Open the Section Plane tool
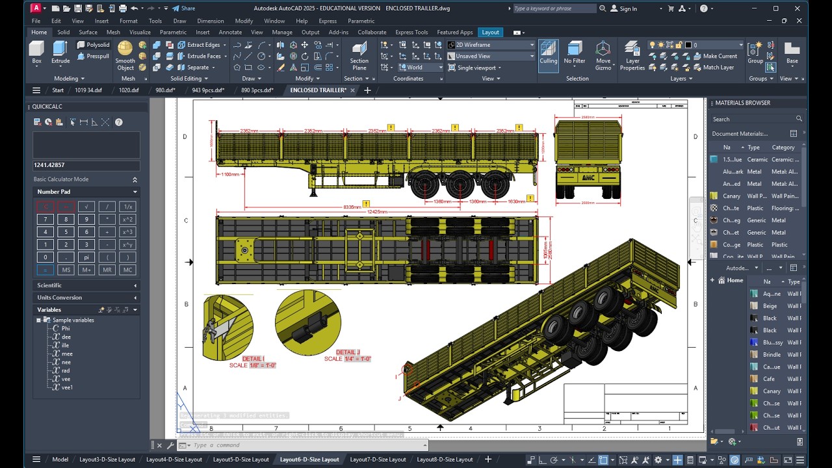This screenshot has width=832, height=468. (359, 56)
